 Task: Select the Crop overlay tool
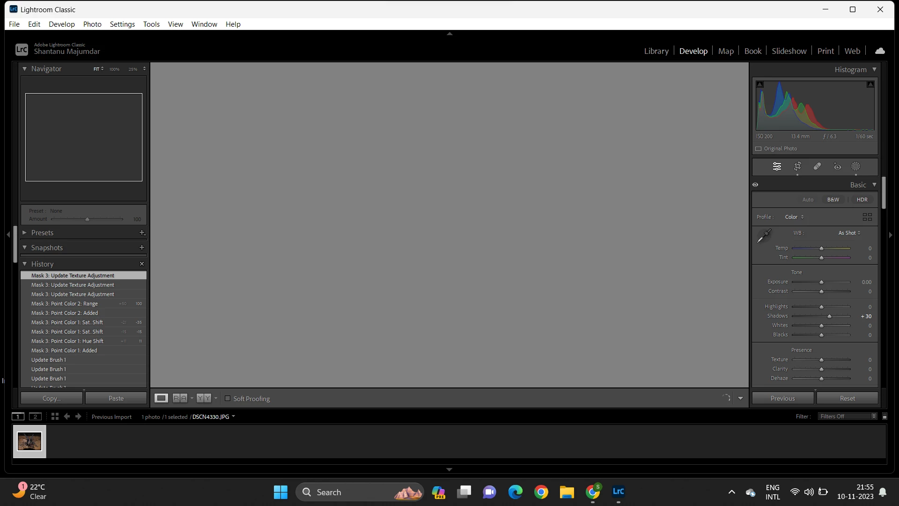(797, 166)
